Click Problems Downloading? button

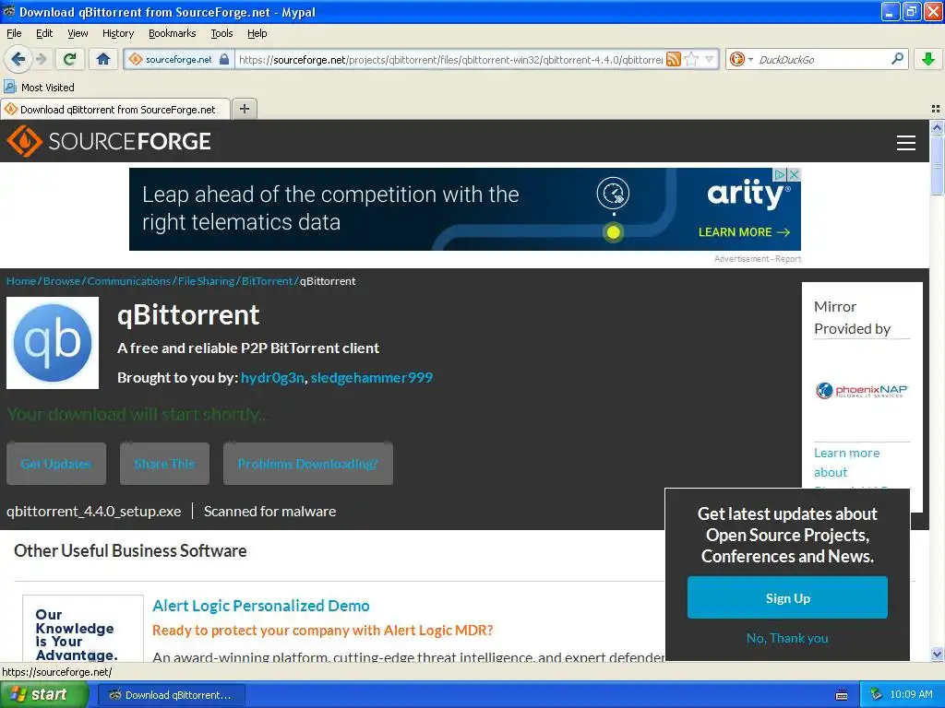pos(308,464)
